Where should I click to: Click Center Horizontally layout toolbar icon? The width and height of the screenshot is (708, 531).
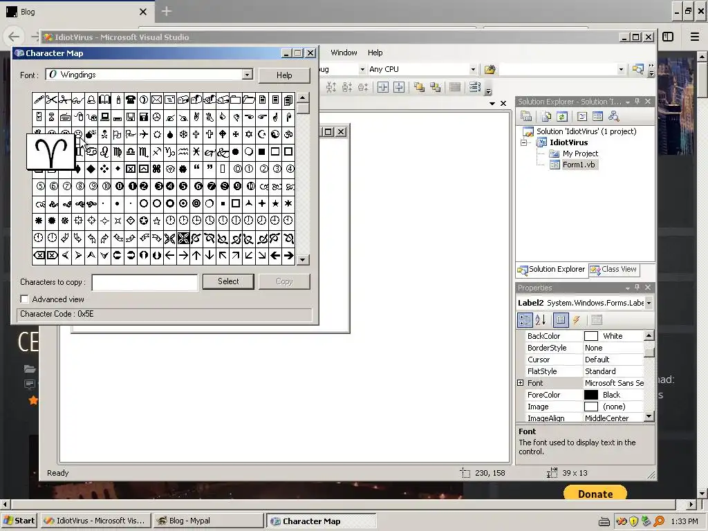click(x=383, y=87)
